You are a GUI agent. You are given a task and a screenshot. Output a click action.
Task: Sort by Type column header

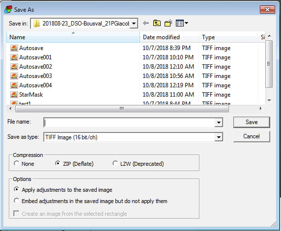tap(228, 37)
